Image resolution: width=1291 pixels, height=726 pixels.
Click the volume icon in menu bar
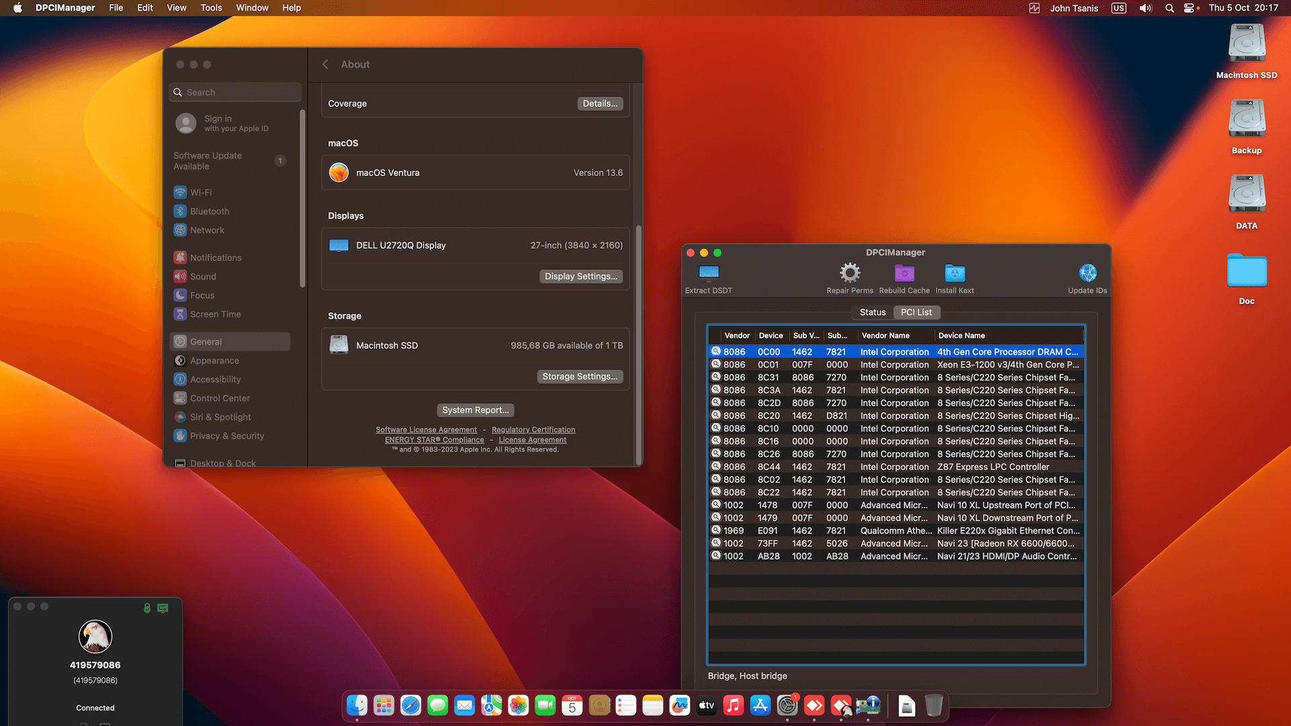click(1146, 7)
